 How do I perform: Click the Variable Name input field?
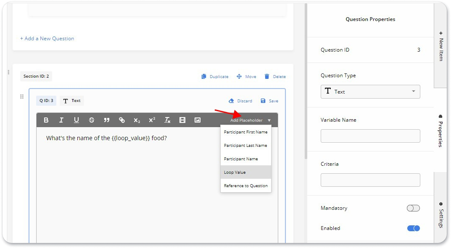[x=370, y=136]
